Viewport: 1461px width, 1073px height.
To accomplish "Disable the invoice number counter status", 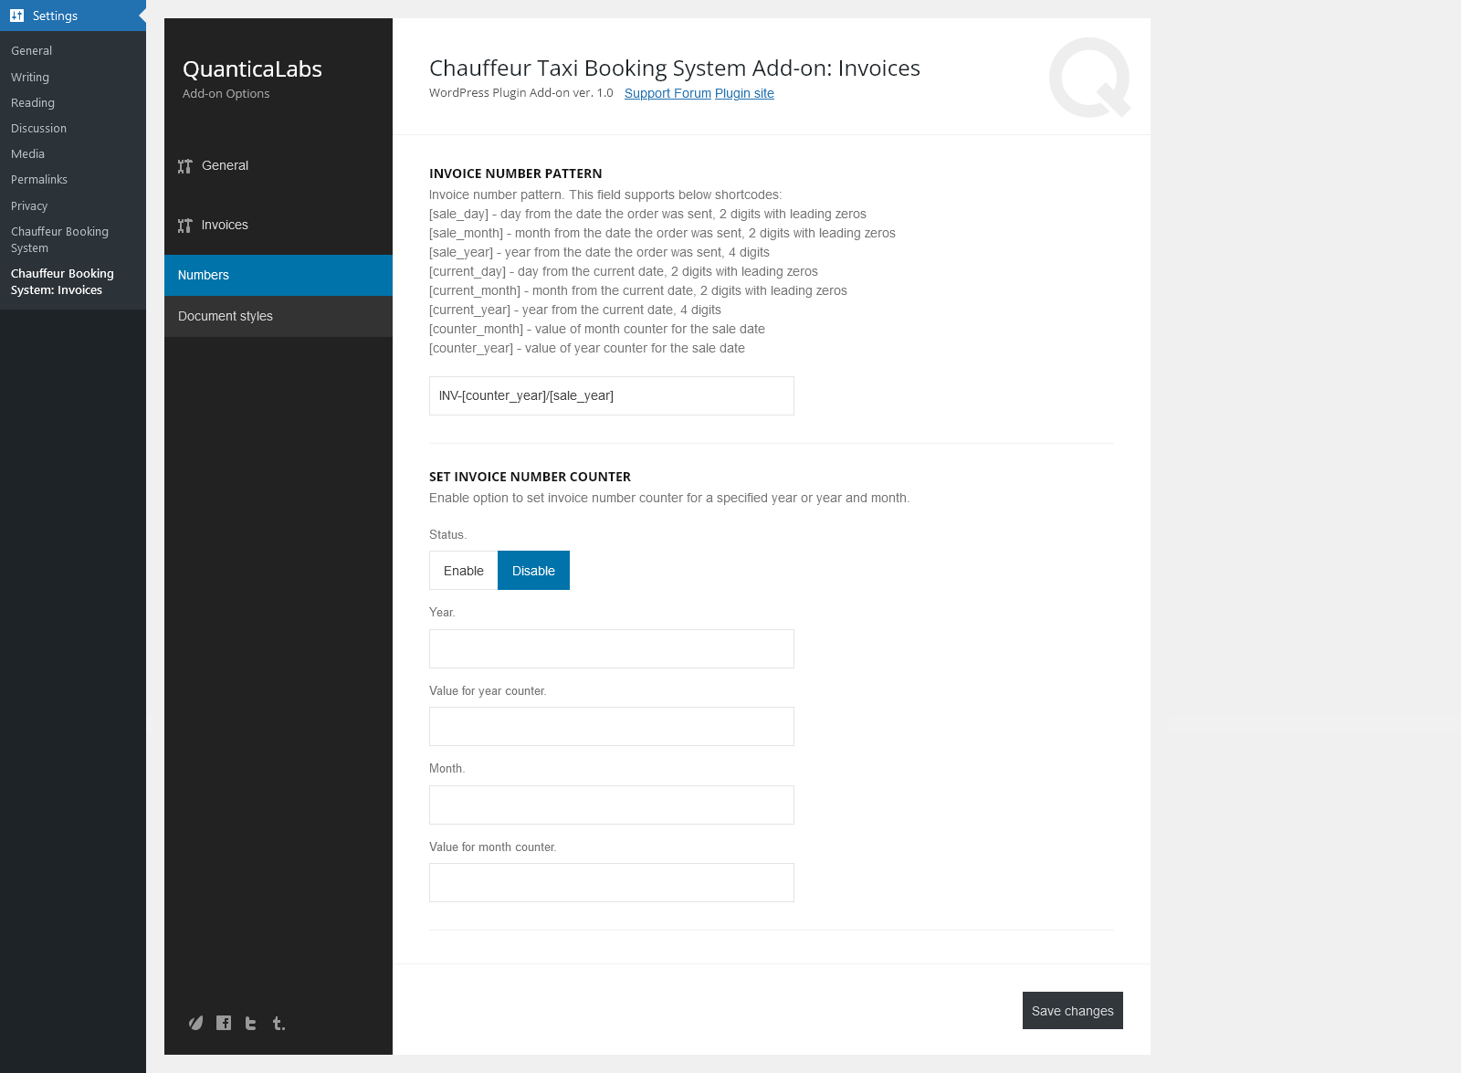I will tap(533, 570).
